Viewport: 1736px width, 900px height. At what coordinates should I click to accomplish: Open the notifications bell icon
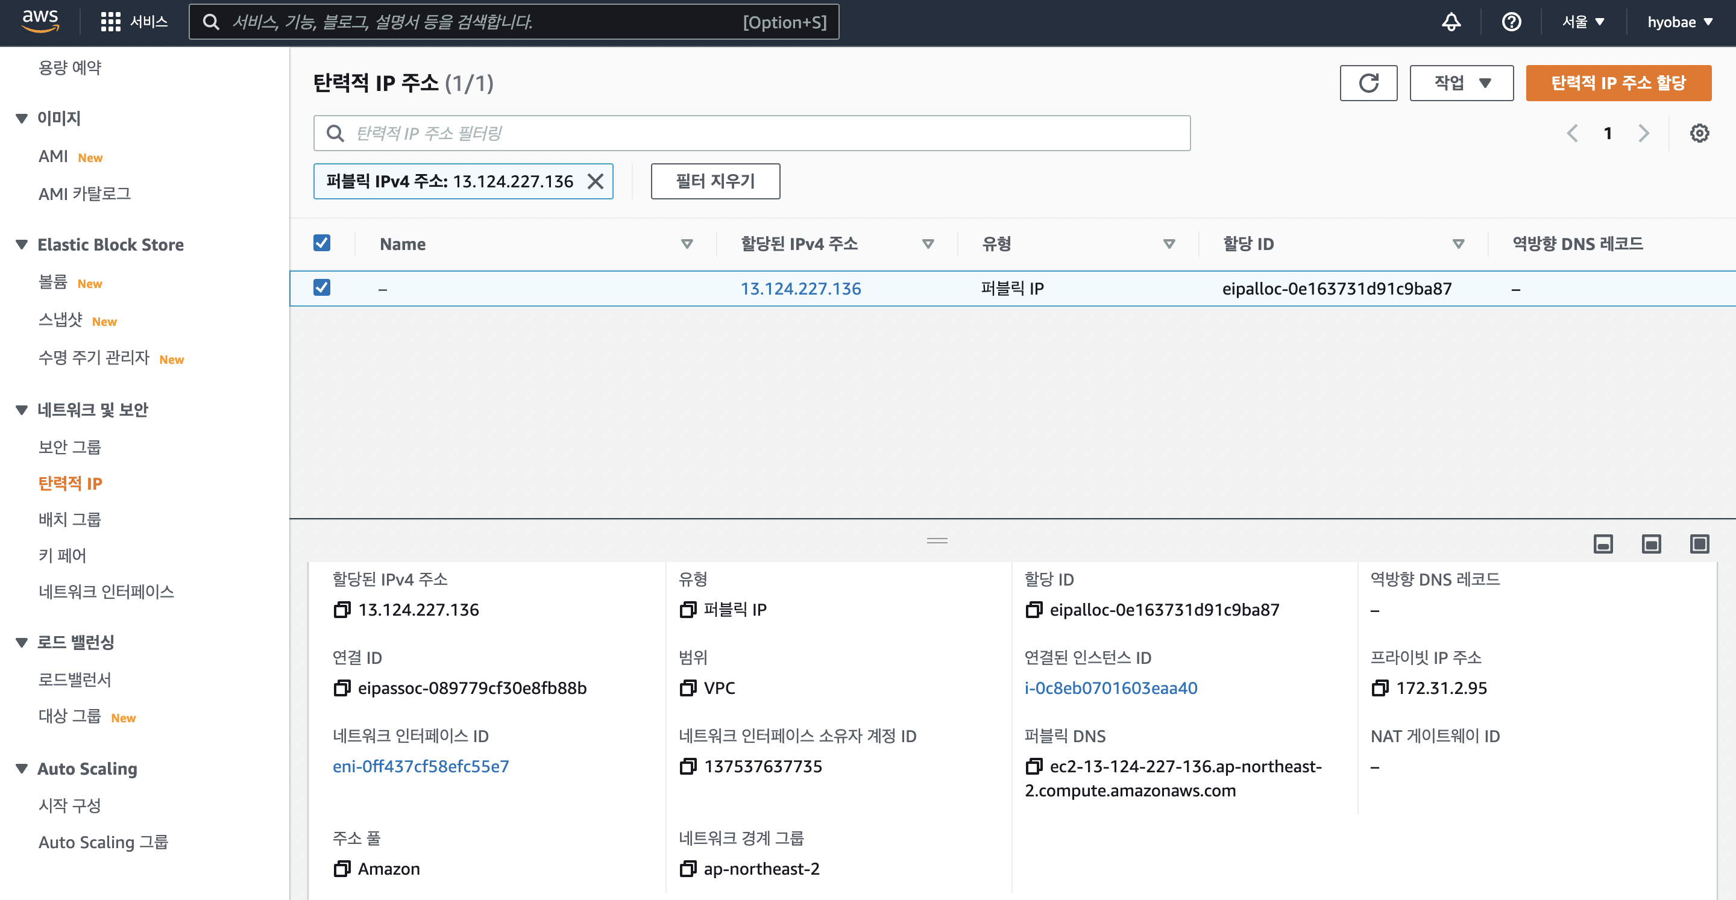point(1451,22)
